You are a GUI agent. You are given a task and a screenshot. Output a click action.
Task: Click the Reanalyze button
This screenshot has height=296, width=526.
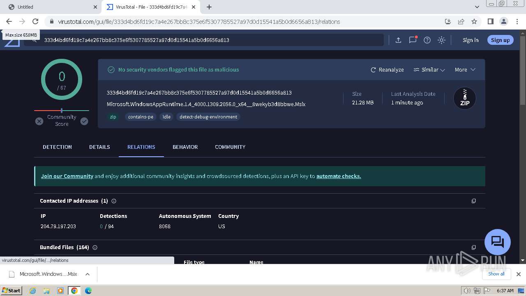tap(387, 70)
